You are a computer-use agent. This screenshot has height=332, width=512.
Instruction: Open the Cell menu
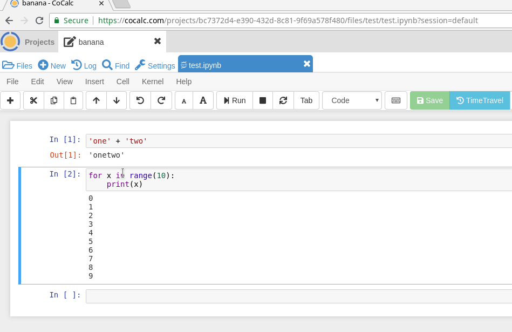click(123, 82)
